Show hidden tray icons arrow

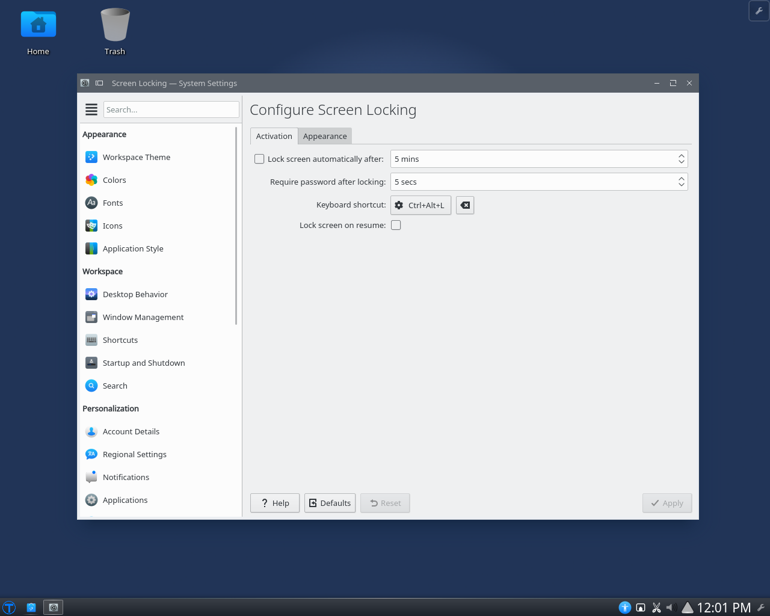(688, 608)
